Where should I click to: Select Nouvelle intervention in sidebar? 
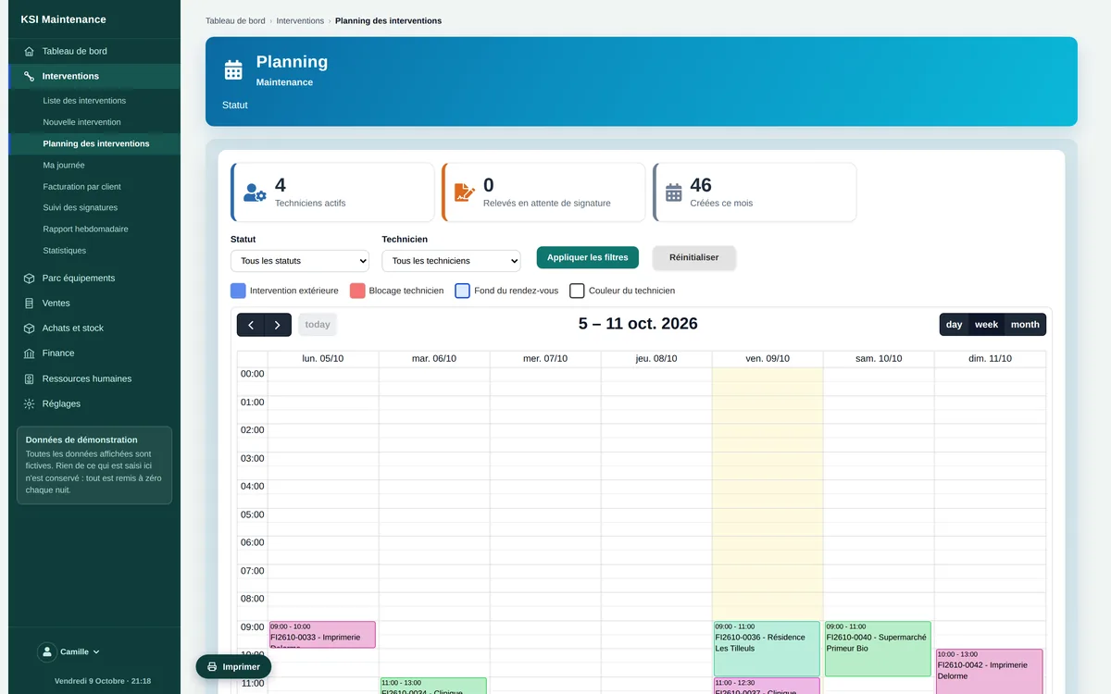81,122
